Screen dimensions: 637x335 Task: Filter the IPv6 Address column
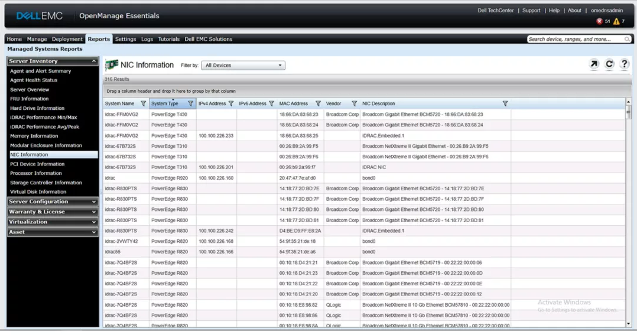[271, 103]
